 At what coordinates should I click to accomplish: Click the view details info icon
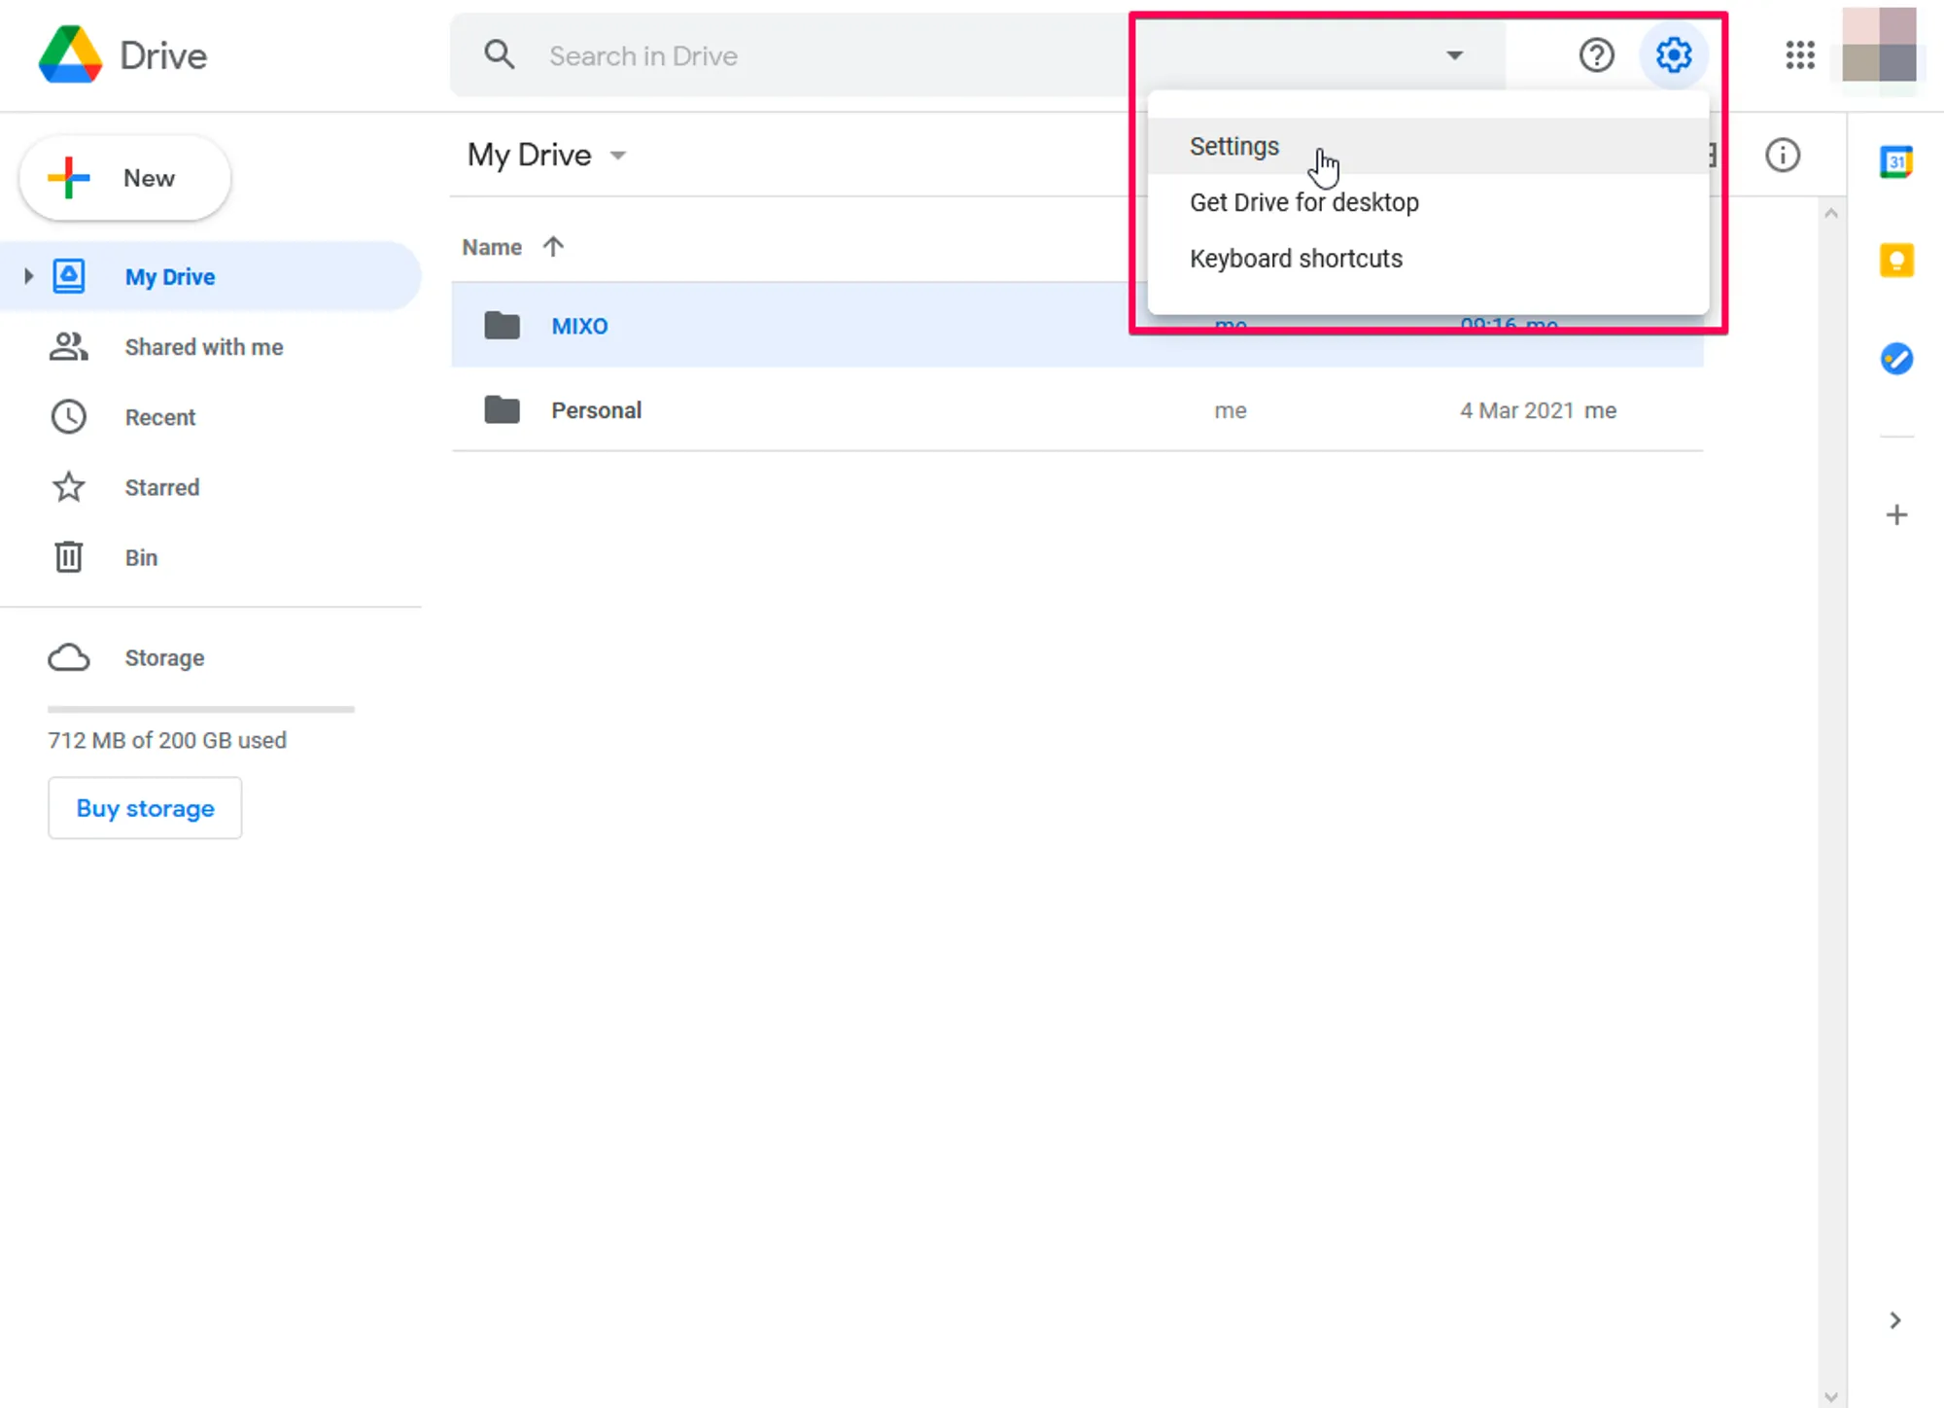(1782, 156)
